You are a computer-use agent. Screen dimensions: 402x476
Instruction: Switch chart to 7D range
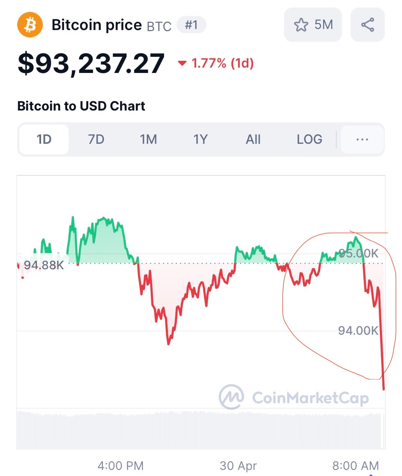coord(96,139)
